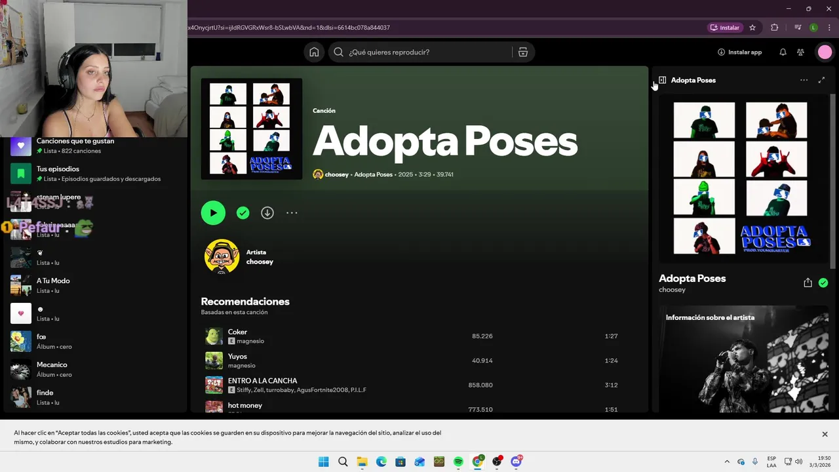
Task: Download the song with arrow icon
Action: [x=267, y=212]
